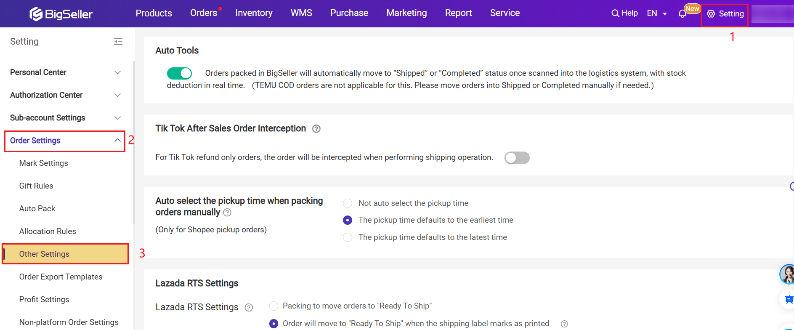This screenshot has width=794, height=330.
Task: Open help tooltip for Tik Tok Interception
Action: (x=316, y=129)
